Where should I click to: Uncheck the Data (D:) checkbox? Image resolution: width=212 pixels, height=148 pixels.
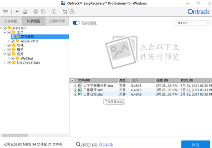click(5, 28)
